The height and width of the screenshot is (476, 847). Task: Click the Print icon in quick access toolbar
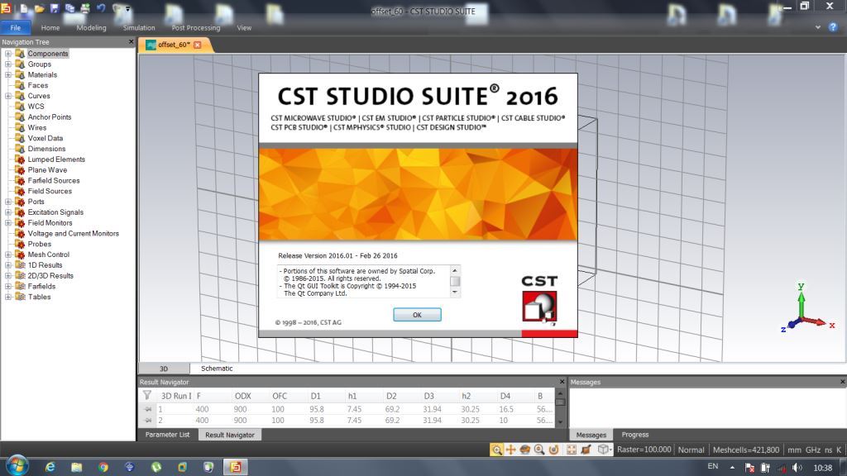point(85,8)
